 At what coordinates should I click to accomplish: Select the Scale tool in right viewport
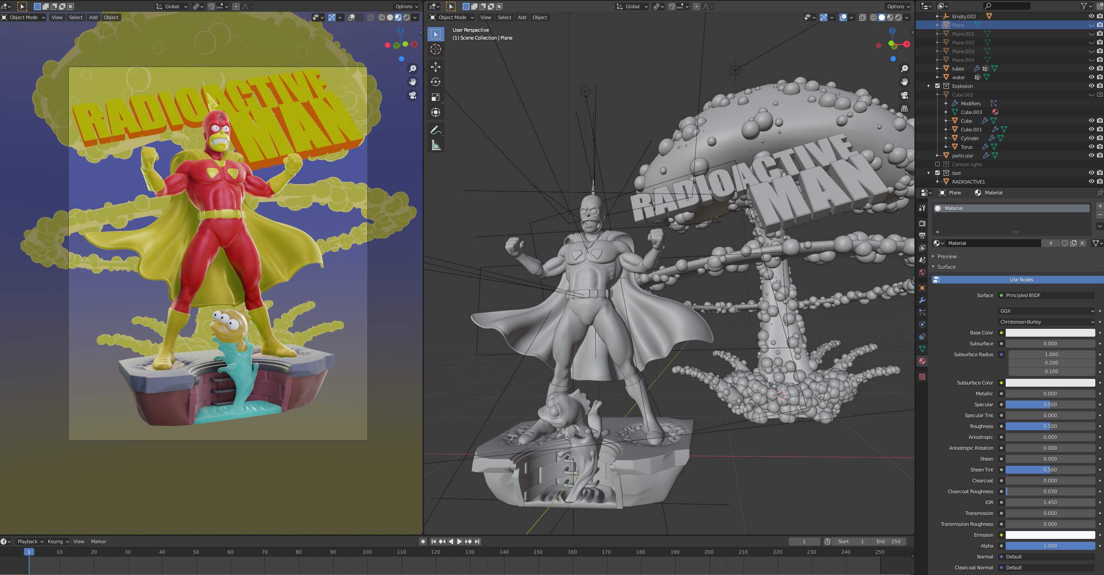pyautogui.click(x=436, y=97)
